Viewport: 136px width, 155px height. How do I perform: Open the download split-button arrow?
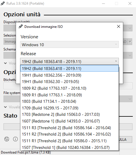130,42
